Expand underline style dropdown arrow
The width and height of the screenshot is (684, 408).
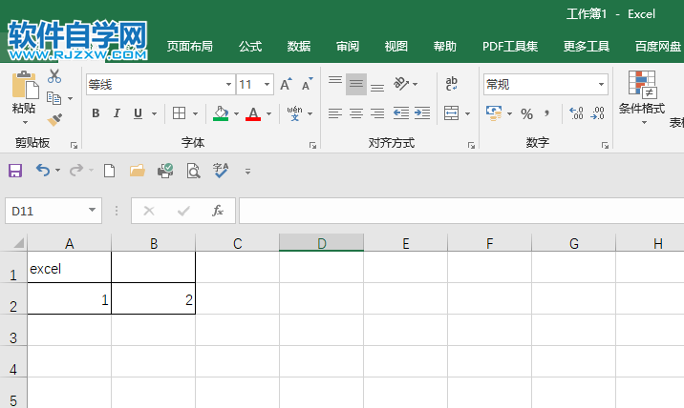(154, 114)
